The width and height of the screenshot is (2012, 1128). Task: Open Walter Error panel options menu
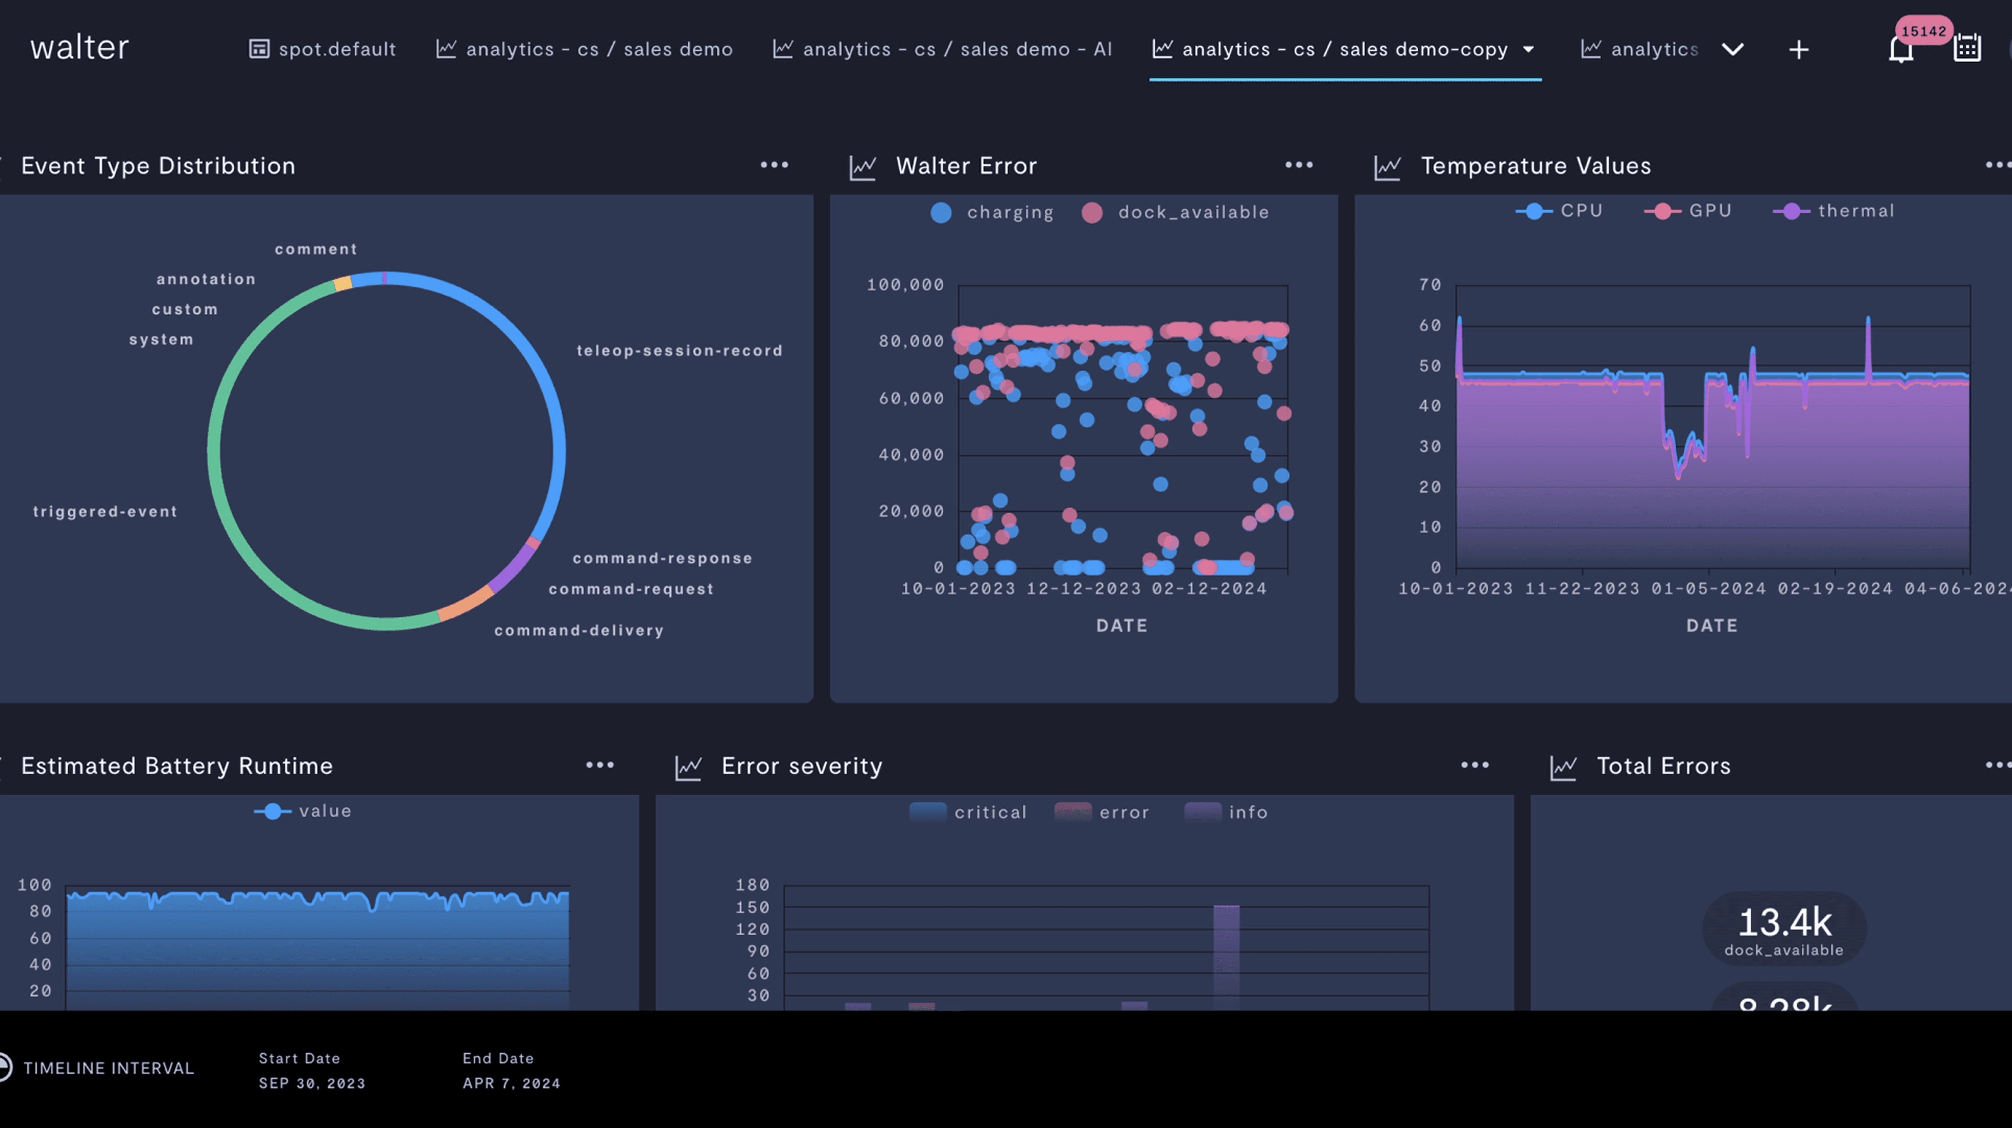click(1299, 165)
